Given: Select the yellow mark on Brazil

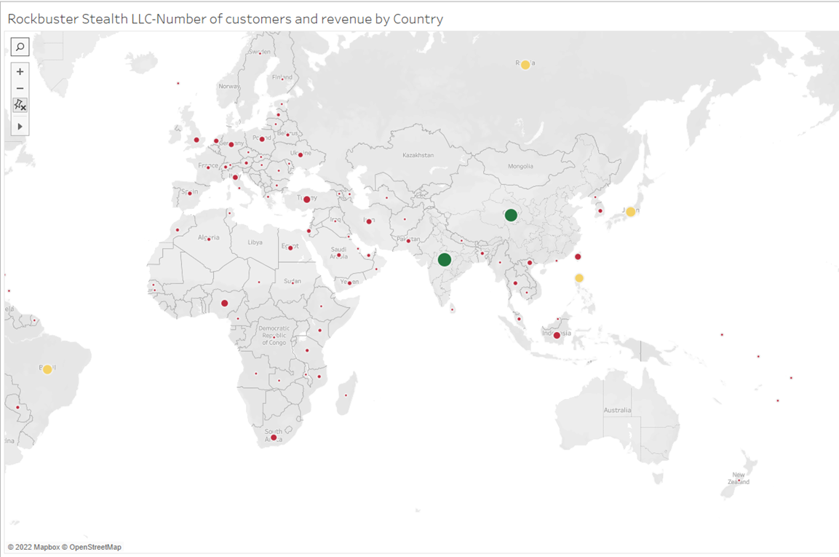Looking at the screenshot, I should tap(47, 369).
